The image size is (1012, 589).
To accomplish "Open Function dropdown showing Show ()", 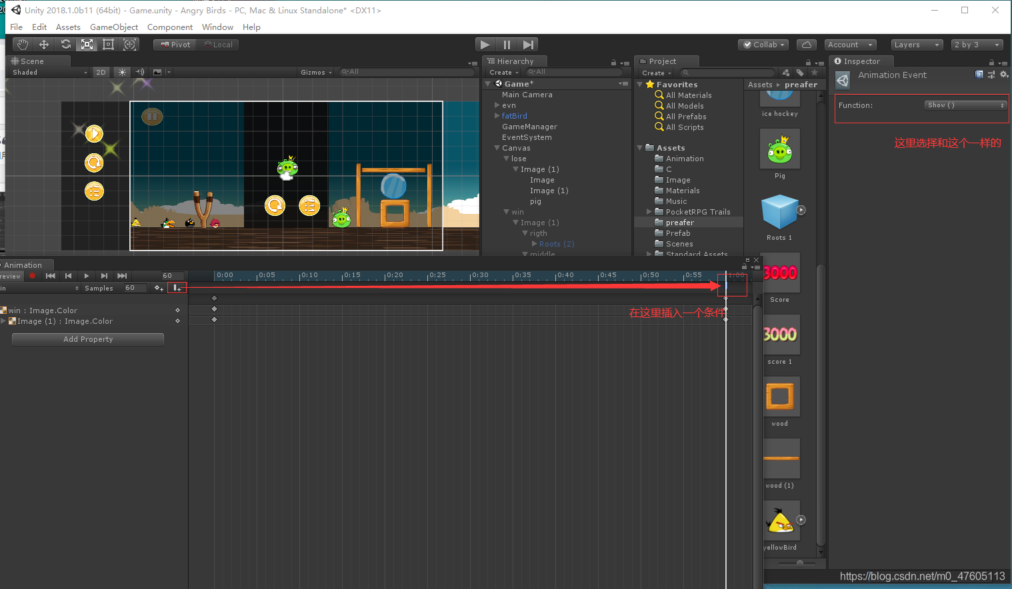I will coord(965,105).
